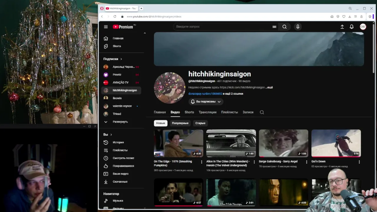Click the magnifier search button in YouTube
Screen dimensions: 377x212
(285, 27)
